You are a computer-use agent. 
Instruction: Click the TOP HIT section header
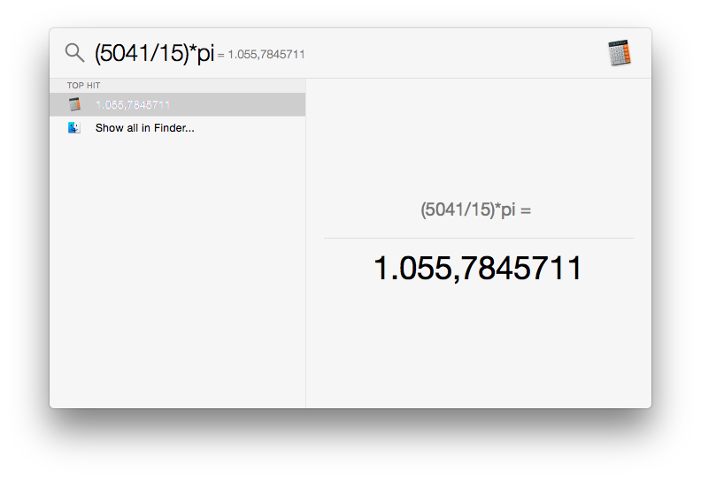83,85
